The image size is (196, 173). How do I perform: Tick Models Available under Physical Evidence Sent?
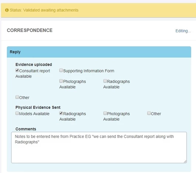click(x=17, y=113)
